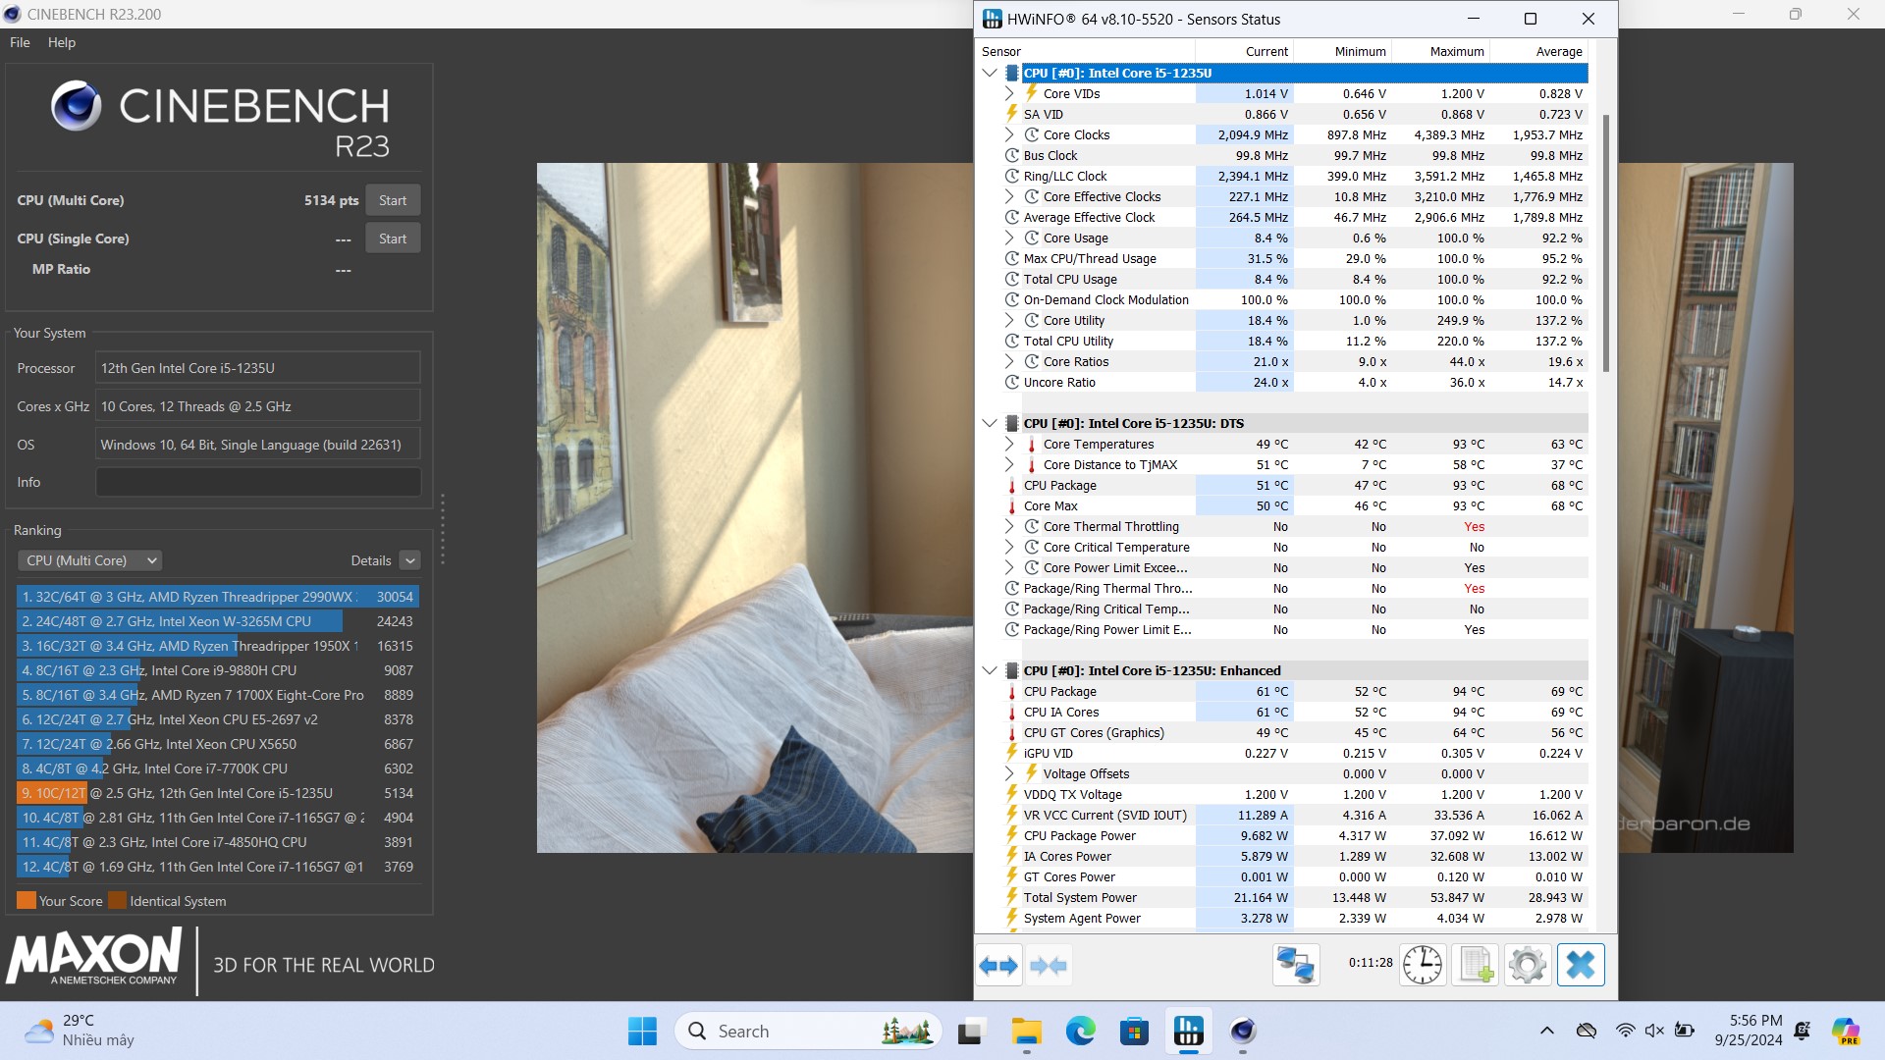This screenshot has height=1060, width=1885.
Task: Select ranking entry Xeon W-3265M
Action: pos(218,621)
